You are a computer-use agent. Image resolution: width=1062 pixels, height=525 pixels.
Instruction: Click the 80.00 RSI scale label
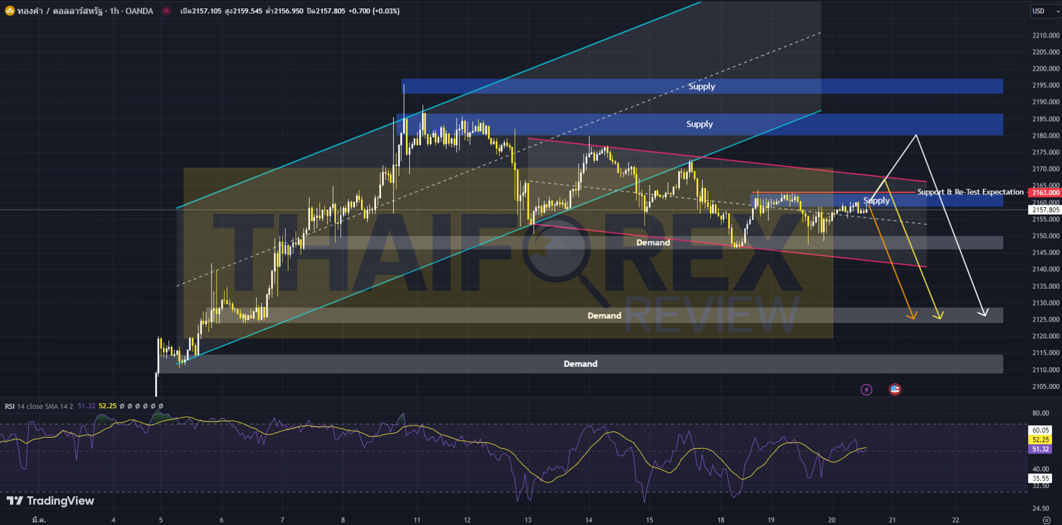pos(1040,413)
